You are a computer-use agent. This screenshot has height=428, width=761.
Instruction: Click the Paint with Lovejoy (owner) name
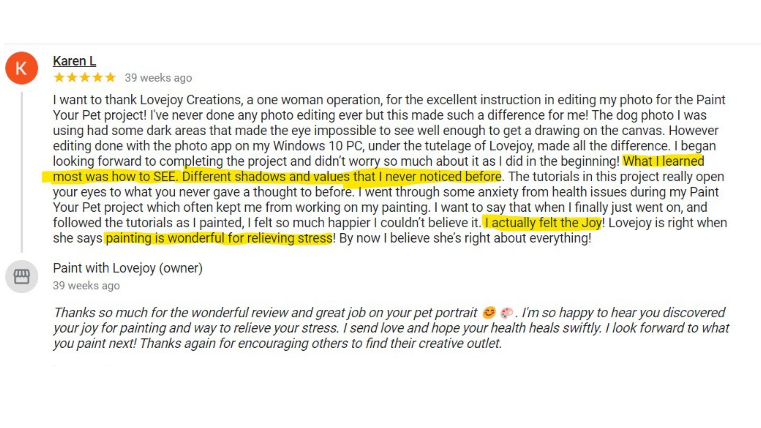tap(128, 268)
